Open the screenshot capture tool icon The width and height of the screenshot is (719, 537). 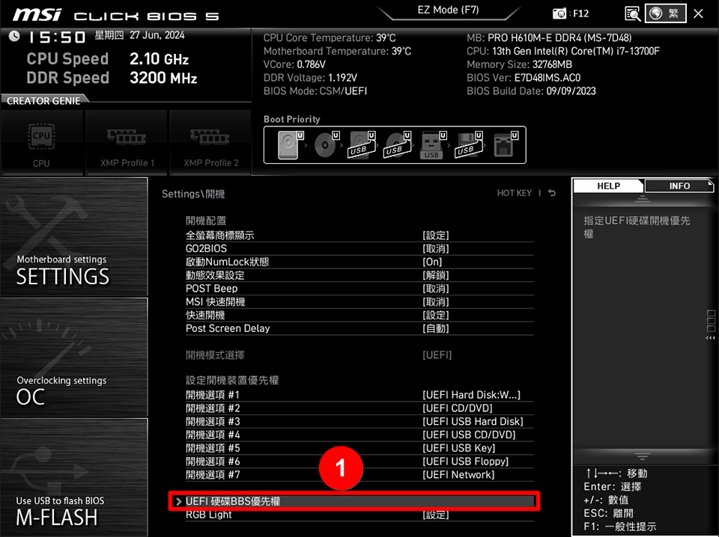631,13
